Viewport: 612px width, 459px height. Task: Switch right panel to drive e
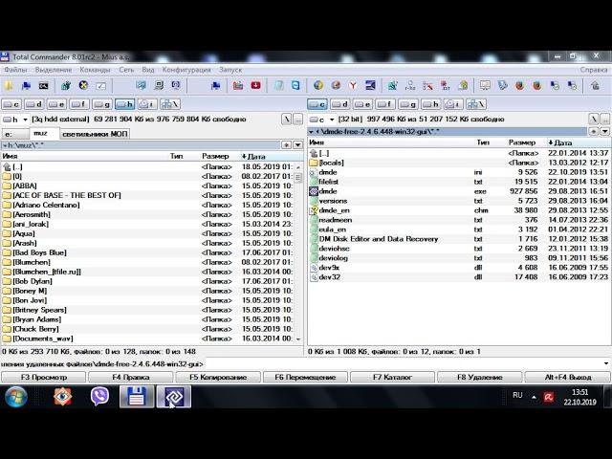pos(362,104)
